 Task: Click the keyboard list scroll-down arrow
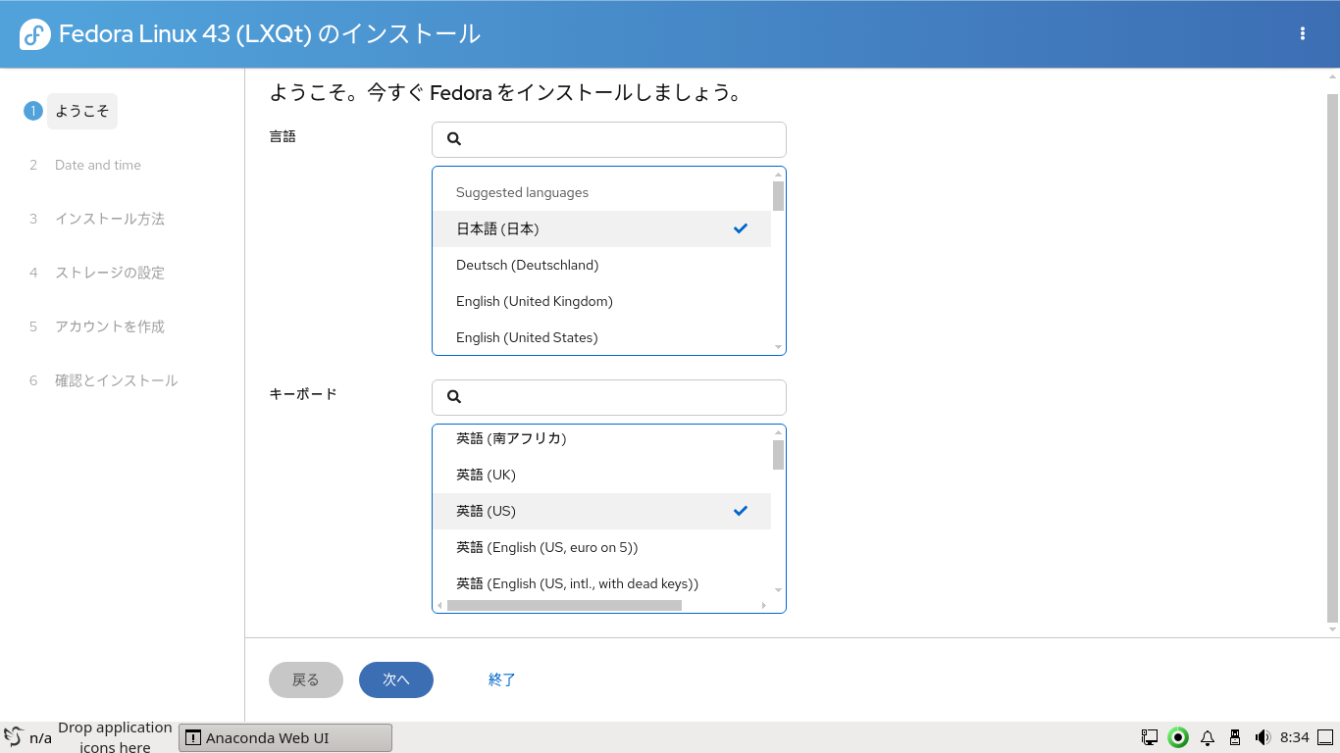tap(778, 590)
